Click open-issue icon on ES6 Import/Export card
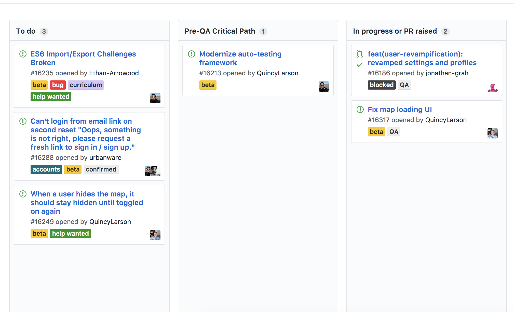Screen dimensions: 514x312 [x=23, y=54]
